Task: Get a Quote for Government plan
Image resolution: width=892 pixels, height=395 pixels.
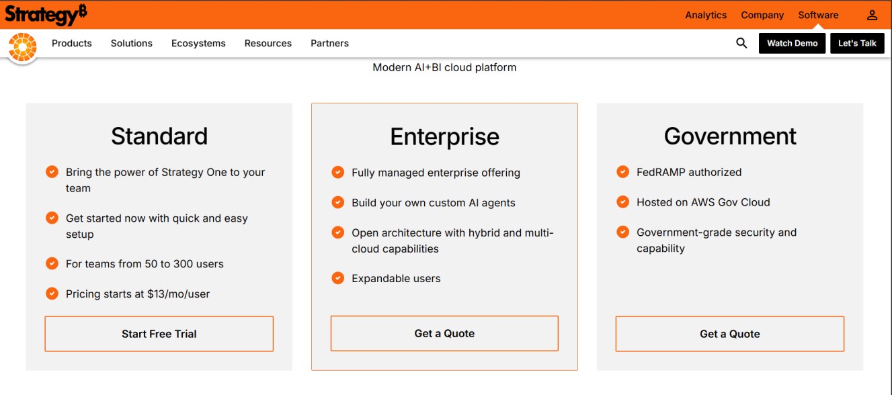Action: [x=730, y=334]
